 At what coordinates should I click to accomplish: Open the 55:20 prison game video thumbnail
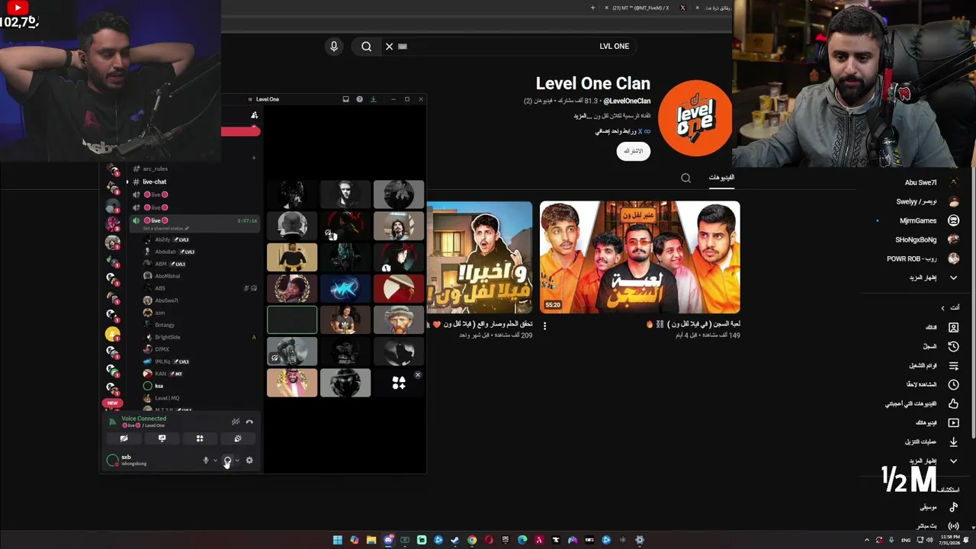(x=640, y=257)
